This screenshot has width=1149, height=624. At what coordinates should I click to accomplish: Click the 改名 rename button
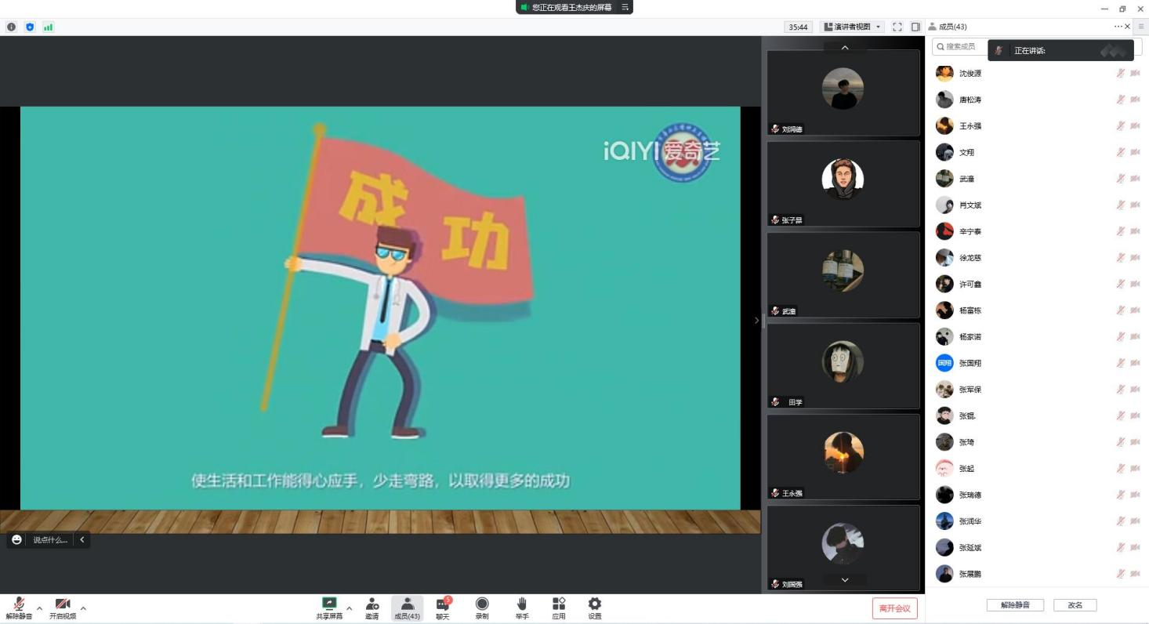[x=1075, y=605]
